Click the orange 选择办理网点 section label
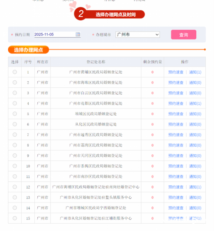The height and width of the screenshot is (231, 214). (28, 50)
